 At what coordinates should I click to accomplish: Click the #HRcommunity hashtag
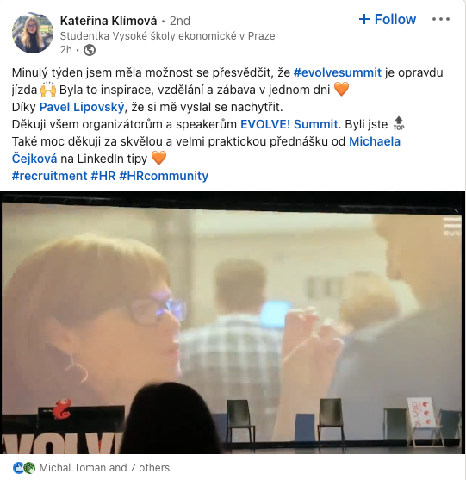tap(164, 176)
